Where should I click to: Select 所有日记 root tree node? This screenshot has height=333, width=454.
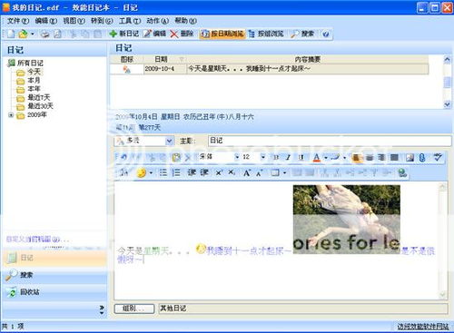tap(30, 63)
